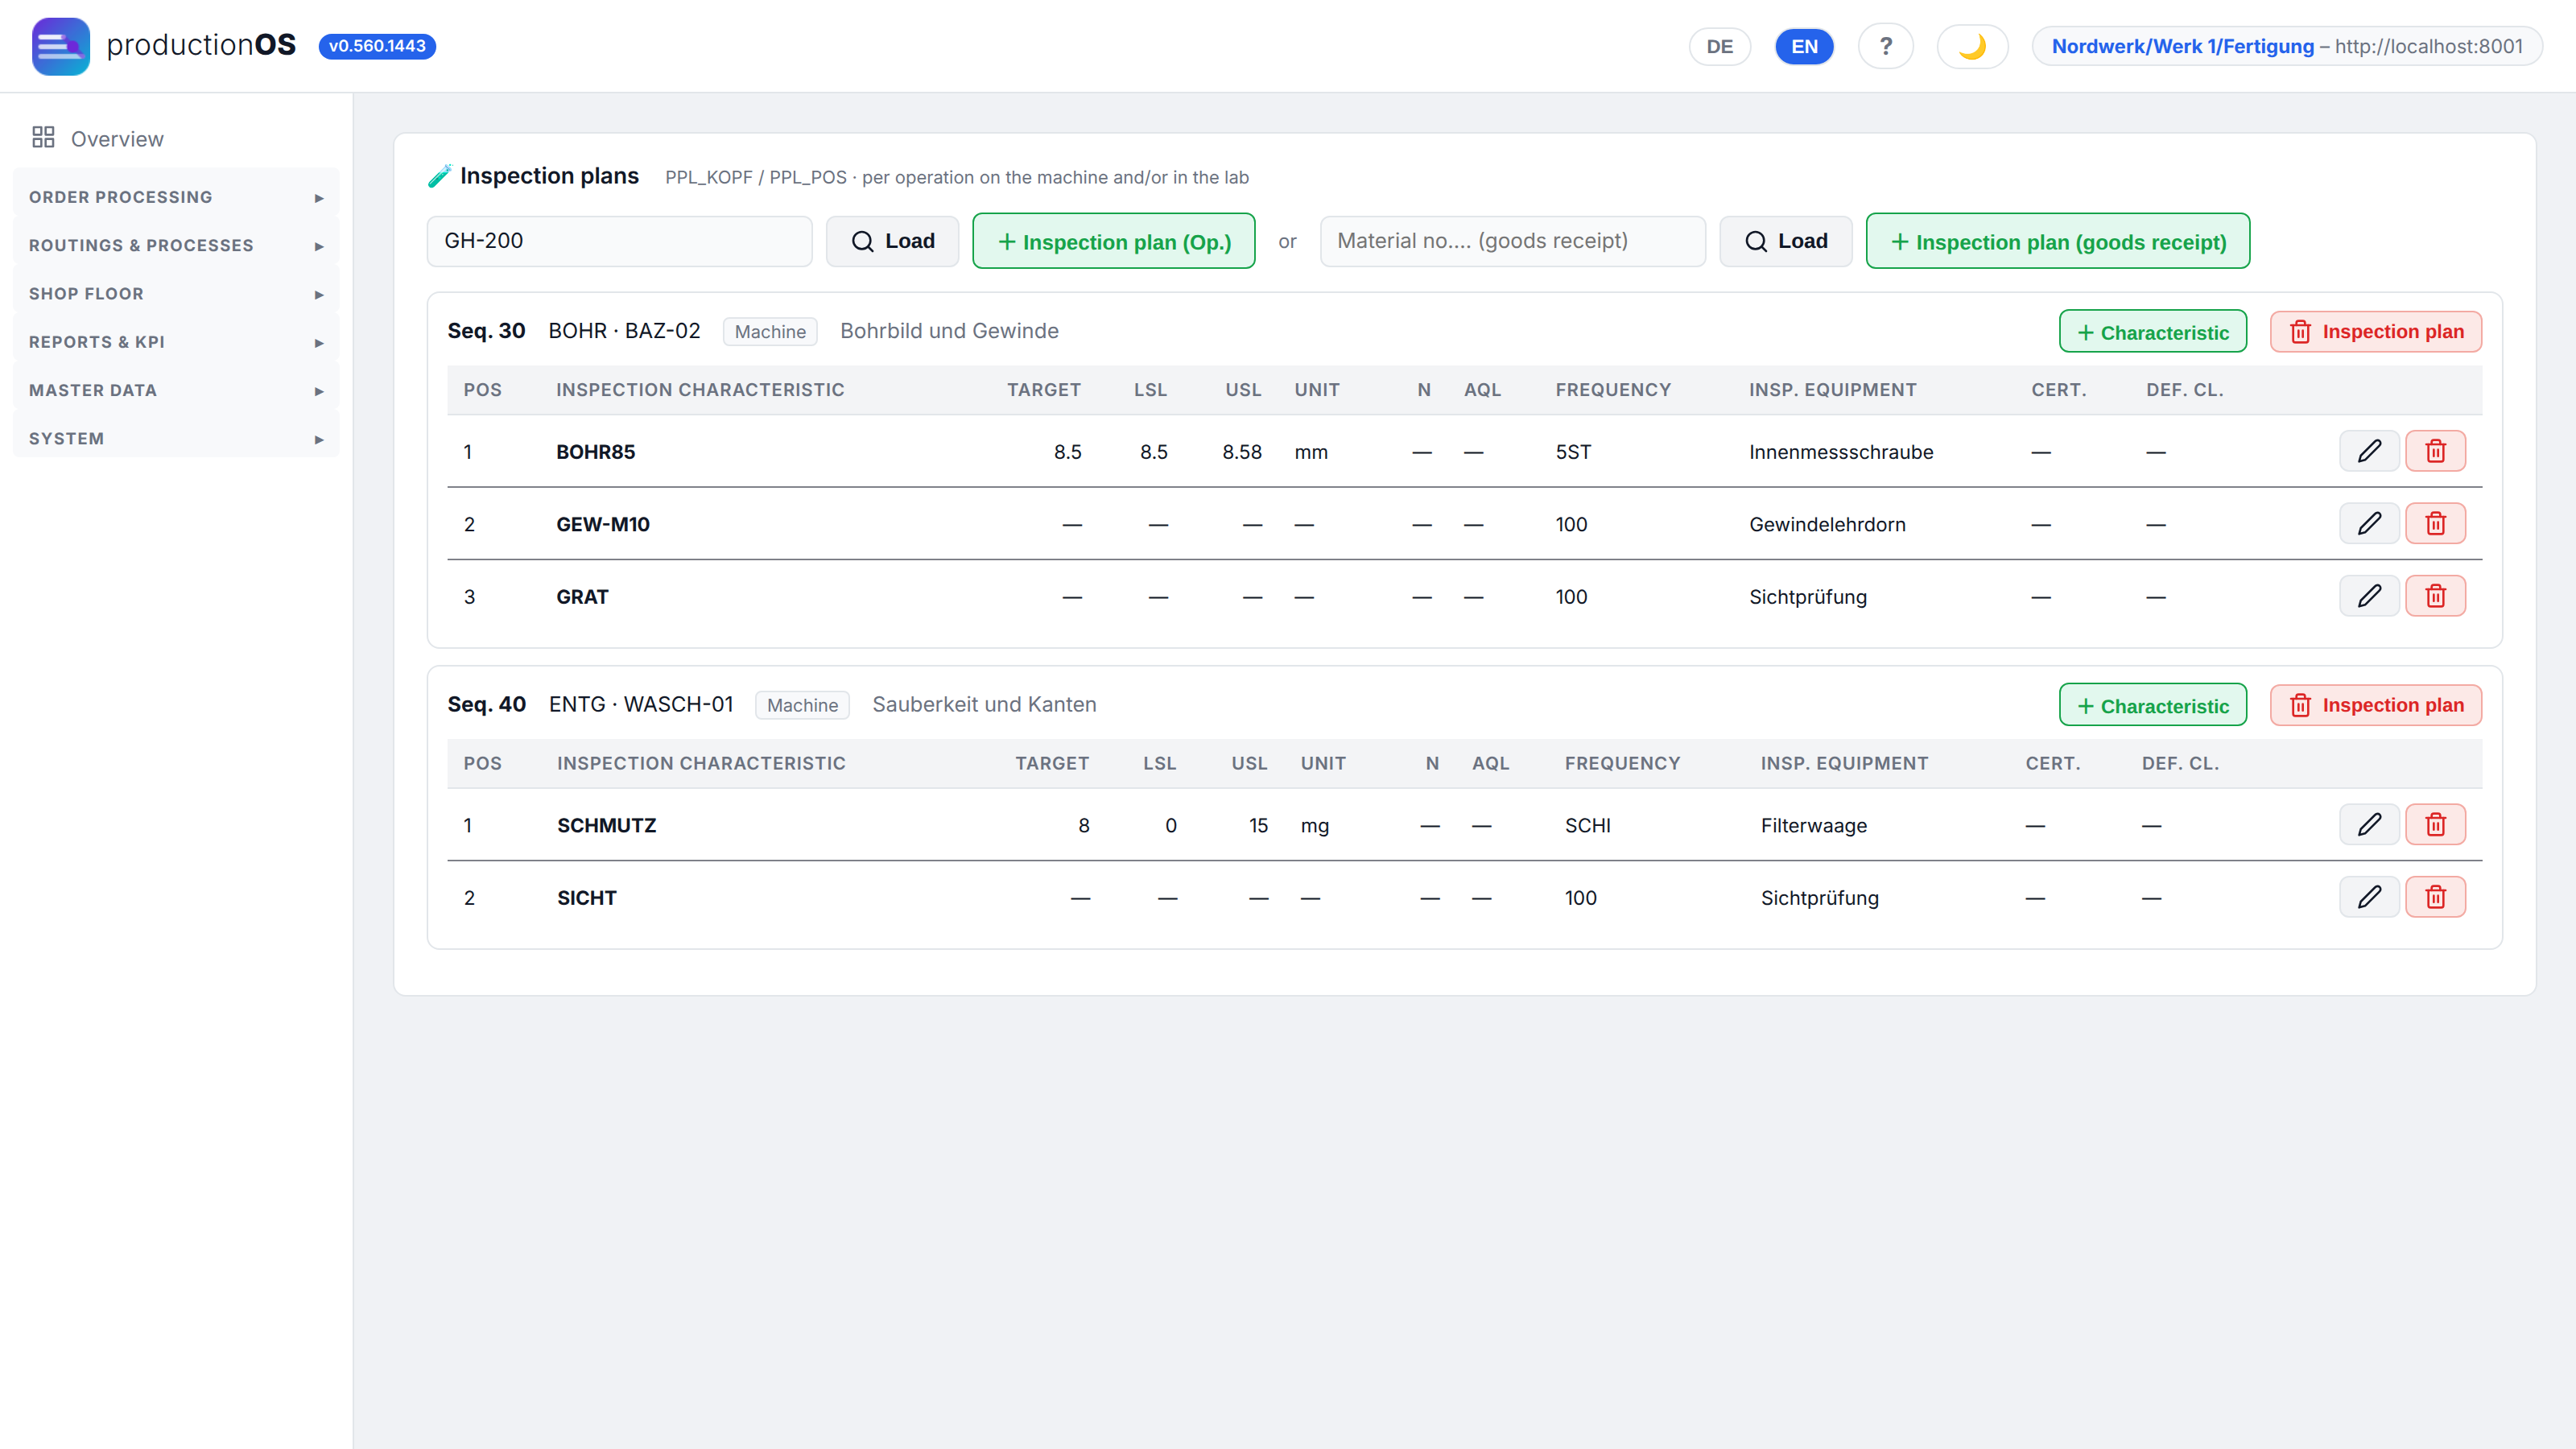The image size is (2576, 1449).
Task: Click the productionOS logo icon
Action: pyautogui.click(x=60, y=46)
